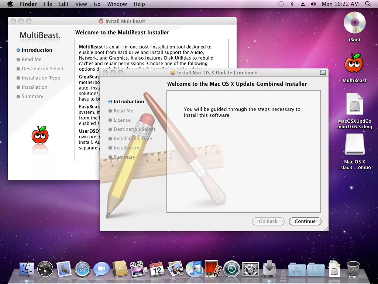Open Documents folder stack in Dock

316,269
